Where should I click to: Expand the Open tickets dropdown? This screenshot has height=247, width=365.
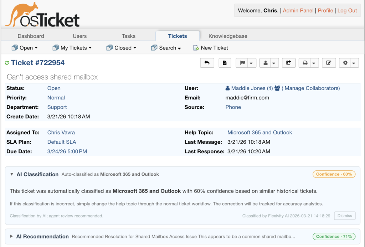coord(25,48)
